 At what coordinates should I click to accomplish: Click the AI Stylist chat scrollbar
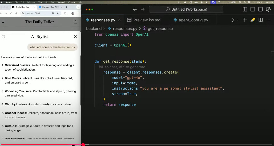80,80
